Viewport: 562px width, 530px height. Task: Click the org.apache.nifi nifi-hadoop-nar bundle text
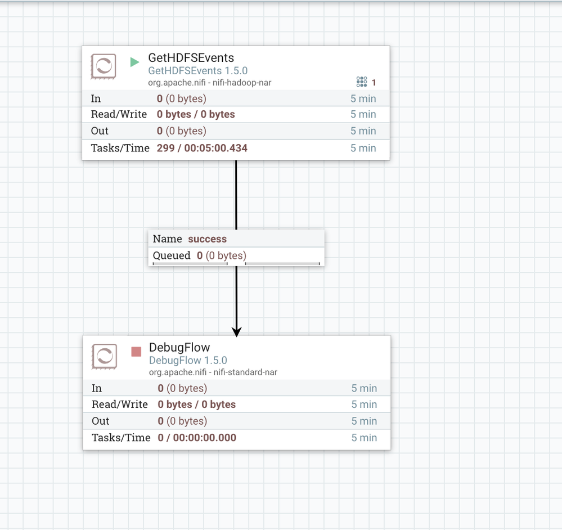[210, 83]
